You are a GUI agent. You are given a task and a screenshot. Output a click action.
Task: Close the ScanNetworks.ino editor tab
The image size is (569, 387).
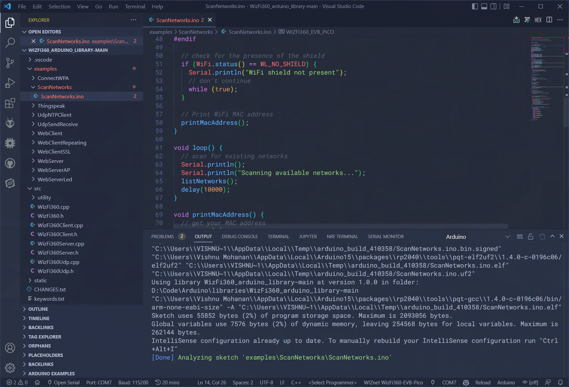click(210, 20)
